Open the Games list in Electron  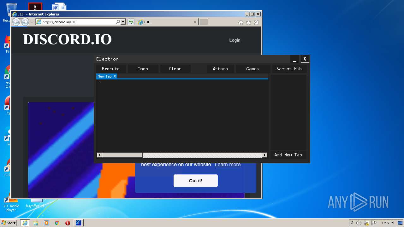[252, 69]
